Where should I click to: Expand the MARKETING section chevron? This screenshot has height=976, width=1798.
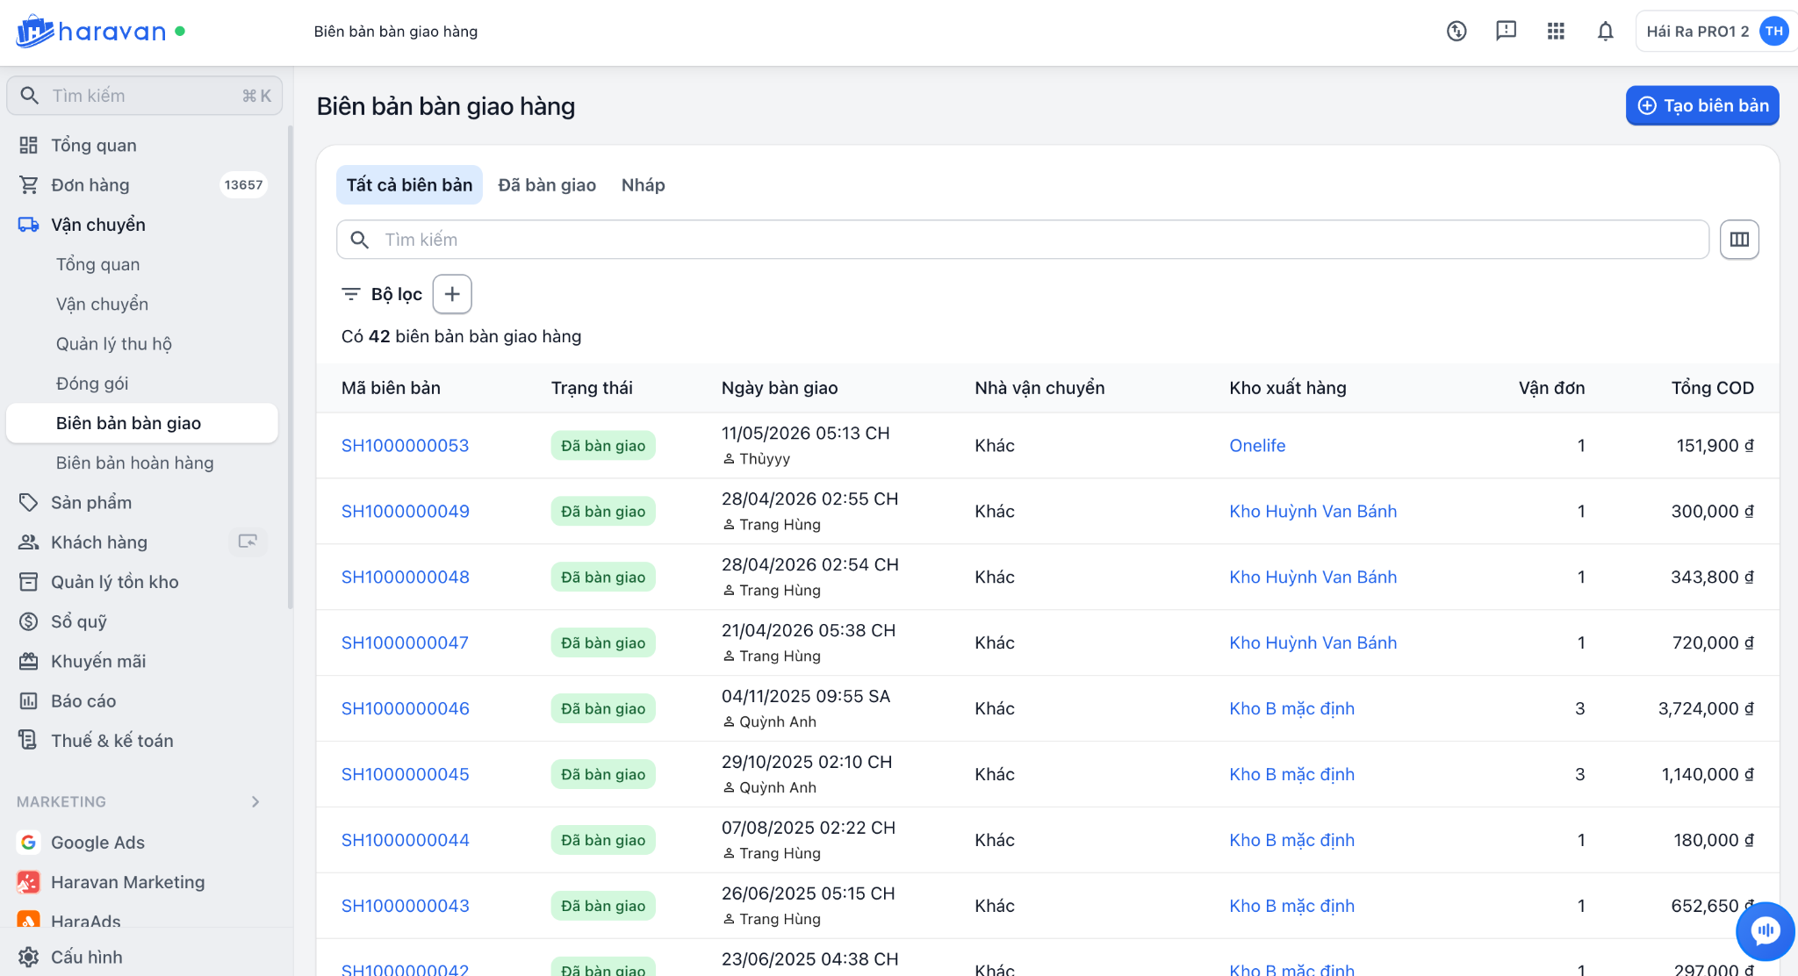255,801
